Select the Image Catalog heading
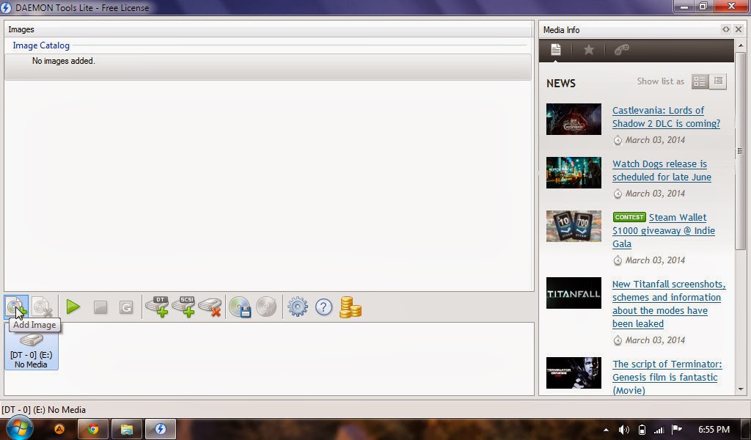 click(41, 45)
